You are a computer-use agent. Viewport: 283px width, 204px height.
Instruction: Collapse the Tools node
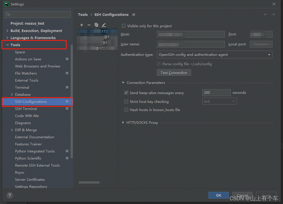7,45
